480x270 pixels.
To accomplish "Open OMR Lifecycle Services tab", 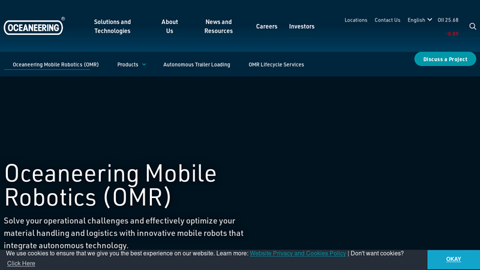I will pos(276,65).
